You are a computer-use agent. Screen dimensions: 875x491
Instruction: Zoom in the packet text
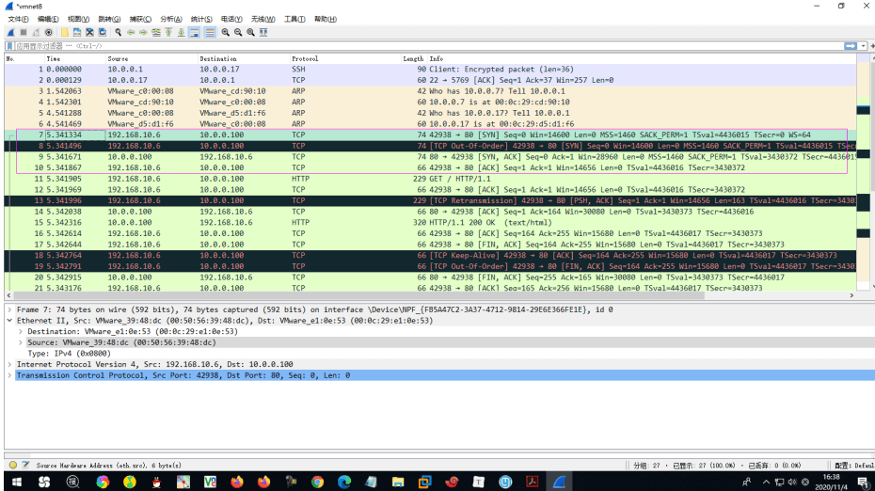(x=226, y=32)
